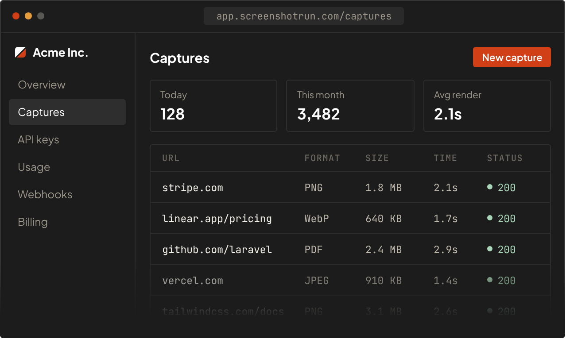Click the gray window dot
The height and width of the screenshot is (339, 566).
[x=41, y=16]
